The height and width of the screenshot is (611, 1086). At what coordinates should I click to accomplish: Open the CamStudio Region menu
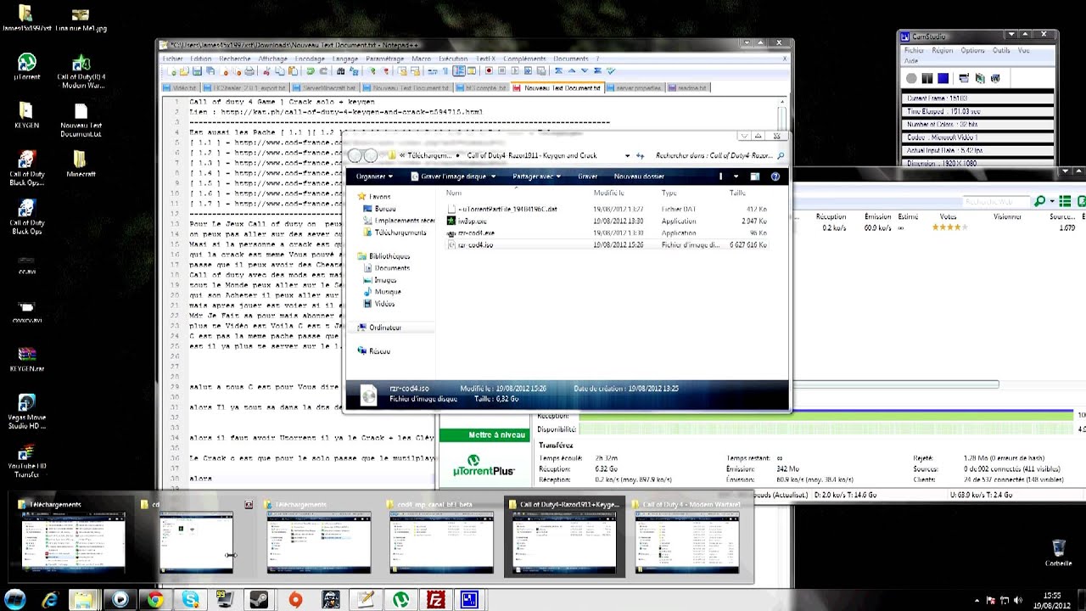click(942, 50)
